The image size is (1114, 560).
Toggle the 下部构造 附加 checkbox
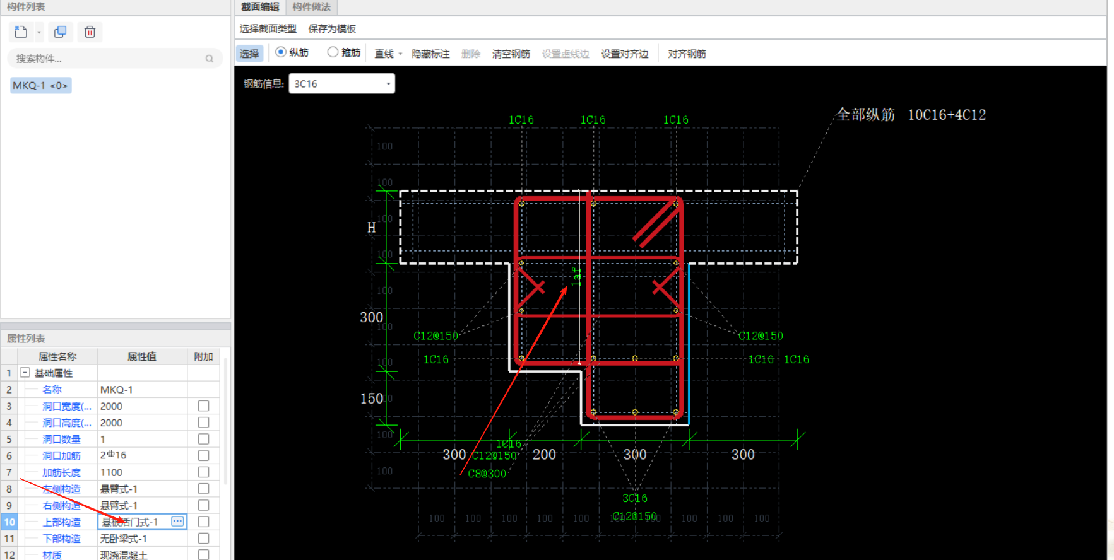click(x=203, y=538)
